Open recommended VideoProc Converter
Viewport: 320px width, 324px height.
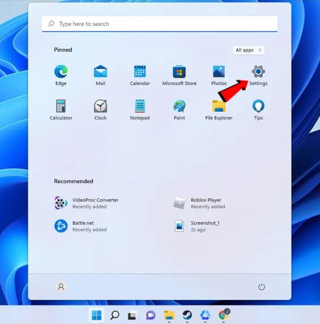tap(87, 203)
